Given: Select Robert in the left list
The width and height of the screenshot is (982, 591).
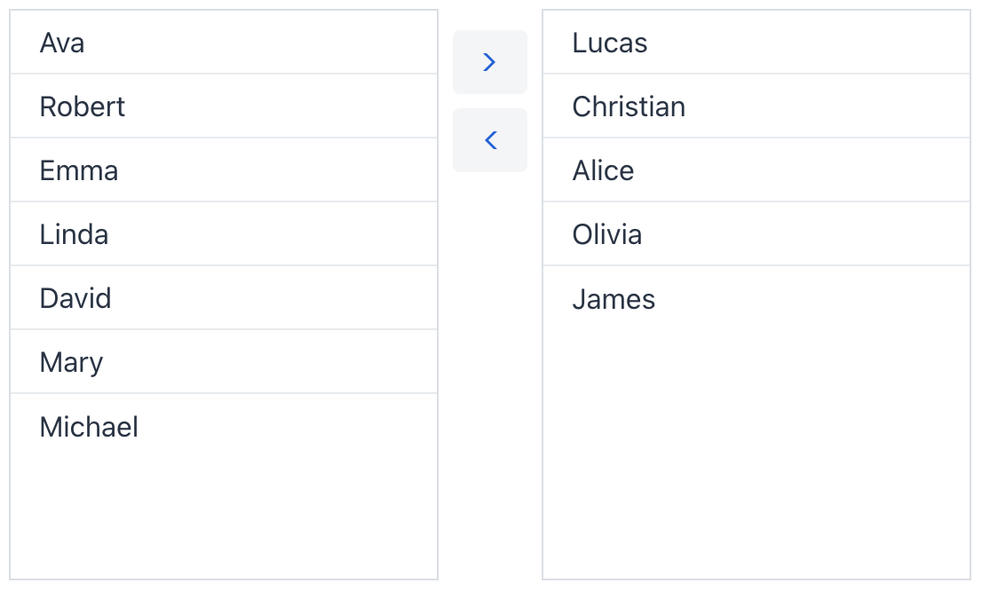Looking at the screenshot, I should click(x=224, y=106).
